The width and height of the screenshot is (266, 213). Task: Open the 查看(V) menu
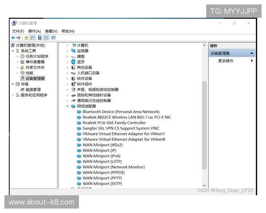point(51,31)
